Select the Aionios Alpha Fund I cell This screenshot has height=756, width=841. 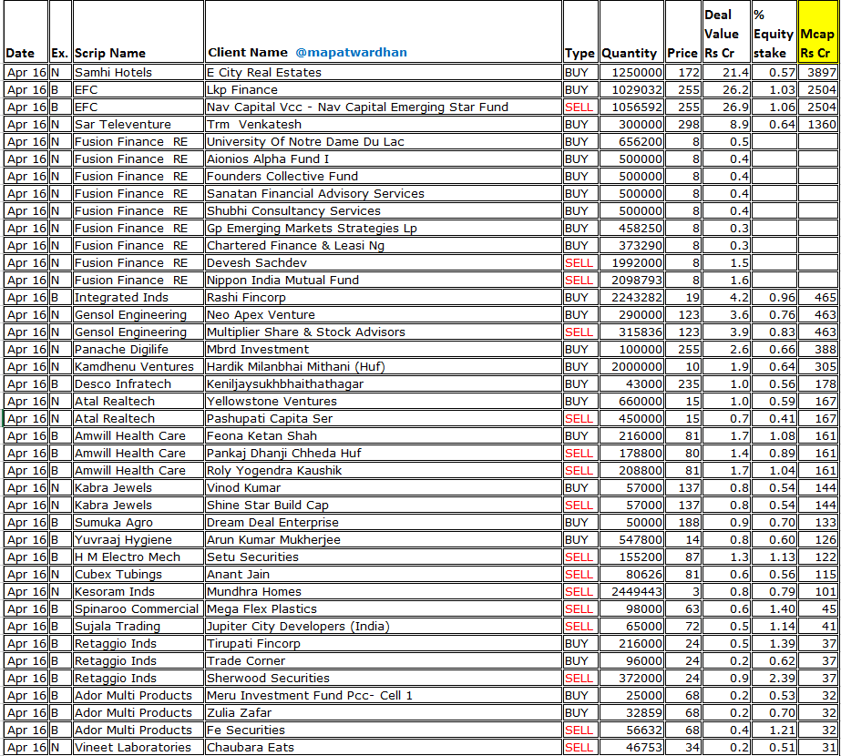(x=384, y=158)
